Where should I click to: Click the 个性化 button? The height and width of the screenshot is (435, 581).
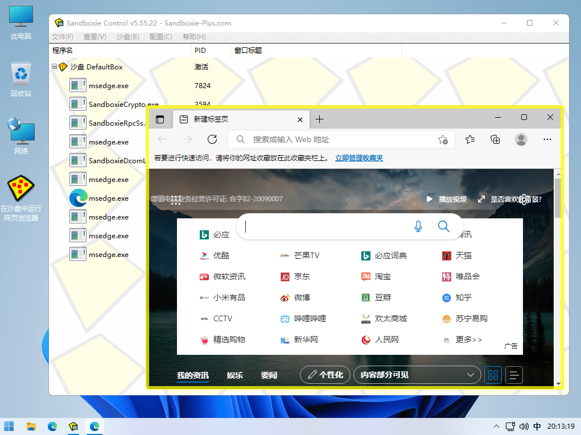pyautogui.click(x=325, y=375)
